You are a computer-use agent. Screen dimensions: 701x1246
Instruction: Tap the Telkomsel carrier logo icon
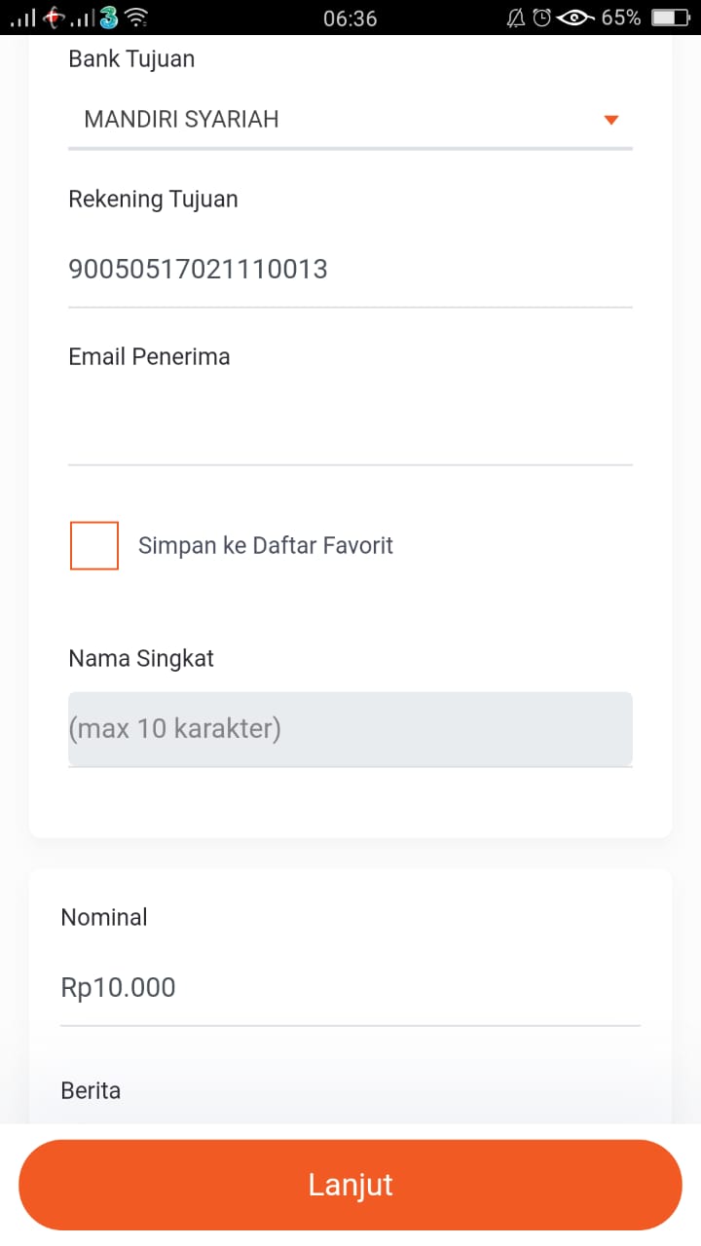(55, 17)
